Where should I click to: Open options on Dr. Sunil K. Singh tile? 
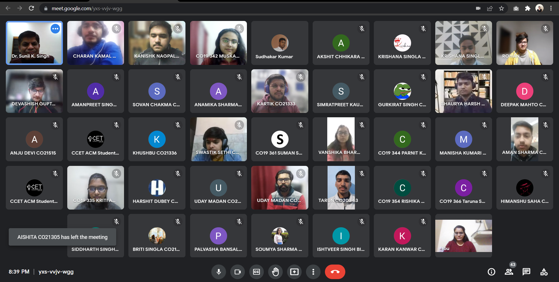pos(55,29)
